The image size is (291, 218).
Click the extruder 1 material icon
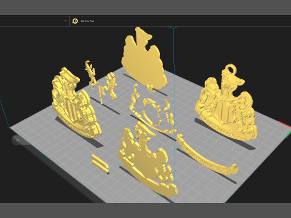(75, 21)
